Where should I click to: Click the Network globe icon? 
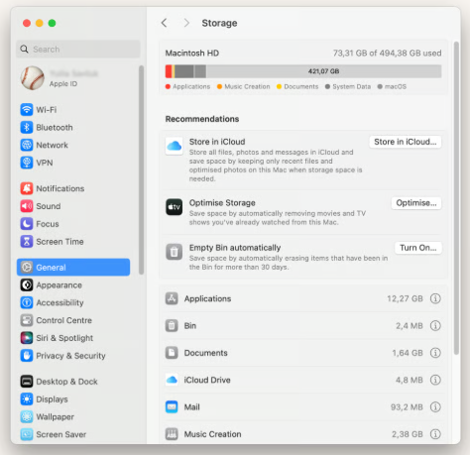tap(27, 145)
